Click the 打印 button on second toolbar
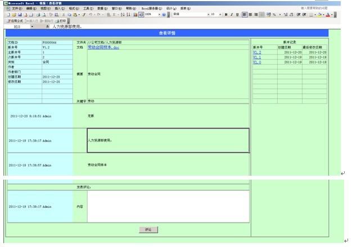352x247 pixels. point(61,21)
